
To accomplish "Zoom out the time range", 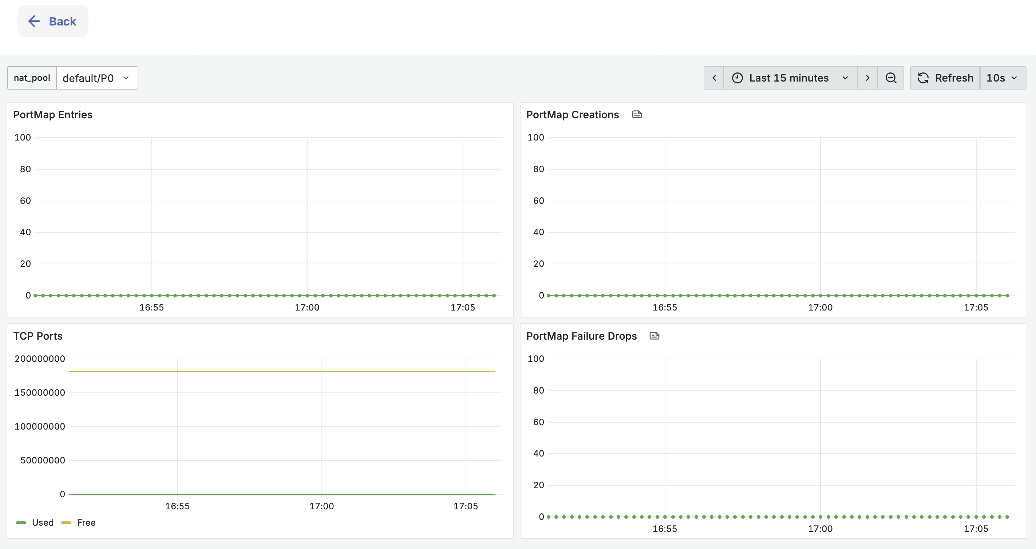I will point(891,78).
